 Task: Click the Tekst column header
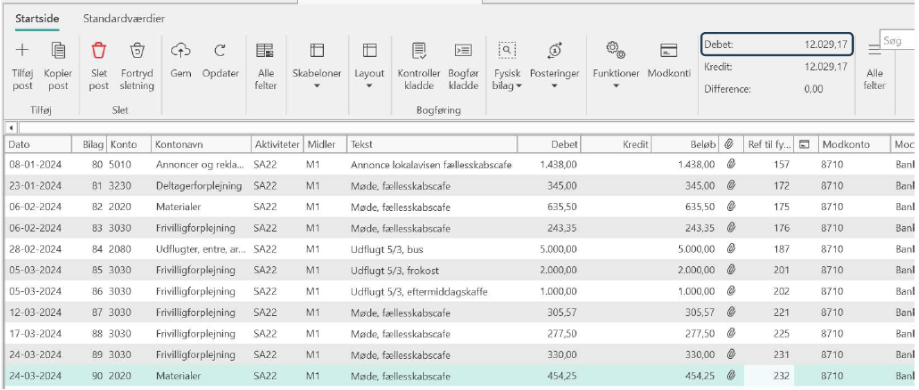coord(432,144)
